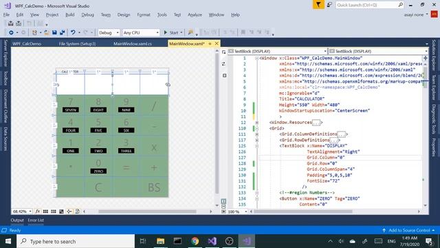The height and width of the screenshot is (248, 440).
Task: Open the Output panel tab
Action: (17, 220)
